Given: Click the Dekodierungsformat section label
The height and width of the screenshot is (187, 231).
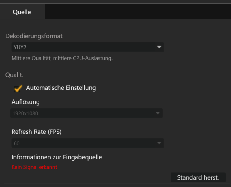Looking at the screenshot, I should point(34,36).
